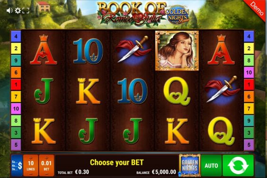
Task: Toggle fullscreen mode icon
Action: coord(26,11)
